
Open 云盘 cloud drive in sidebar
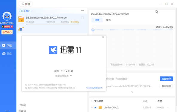tap(8, 53)
